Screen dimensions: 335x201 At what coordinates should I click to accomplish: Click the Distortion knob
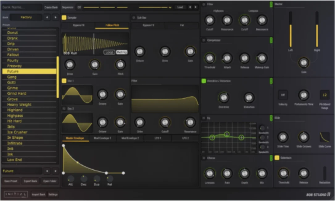(x=249, y=98)
